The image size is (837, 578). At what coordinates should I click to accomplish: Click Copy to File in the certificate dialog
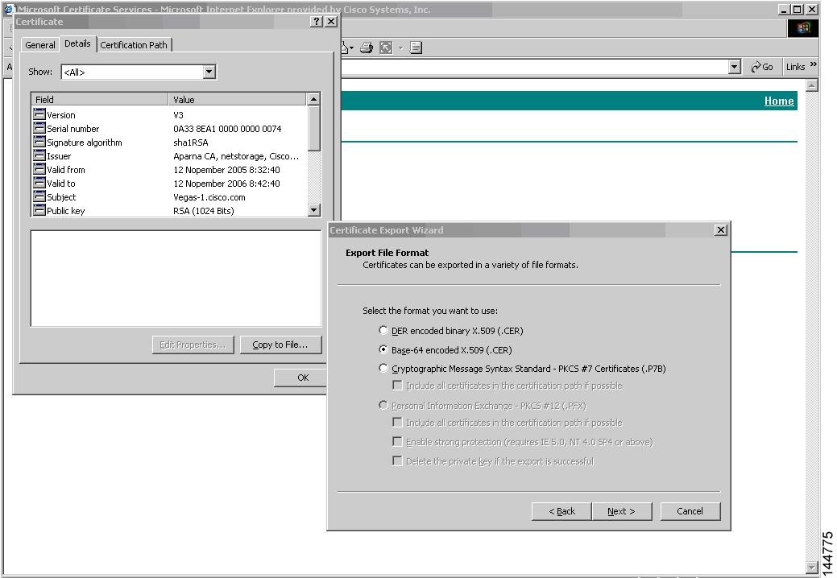coord(280,345)
